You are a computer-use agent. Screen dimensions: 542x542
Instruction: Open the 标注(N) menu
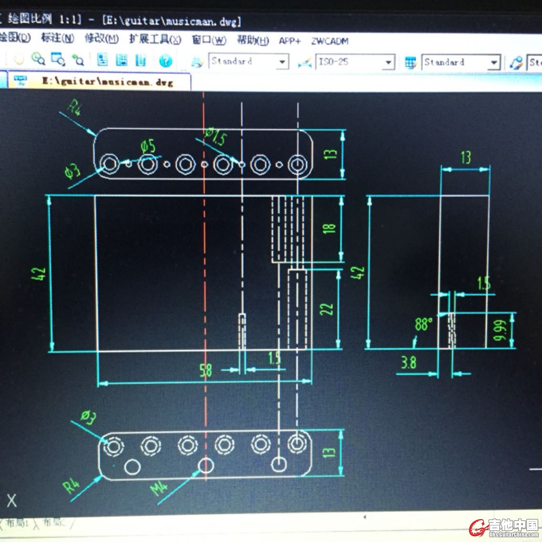57,38
